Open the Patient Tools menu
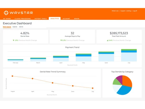Viewport: 145px width, 109px height. (41, 19)
